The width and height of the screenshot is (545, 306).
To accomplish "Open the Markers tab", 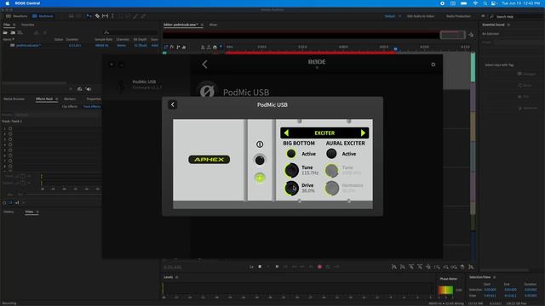I will [70, 99].
